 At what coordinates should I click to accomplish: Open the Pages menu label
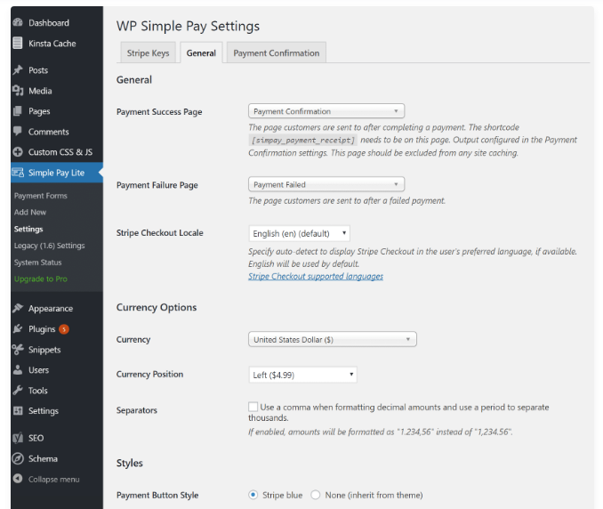tap(39, 111)
